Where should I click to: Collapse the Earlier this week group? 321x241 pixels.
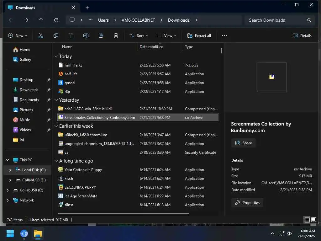pos(56,126)
